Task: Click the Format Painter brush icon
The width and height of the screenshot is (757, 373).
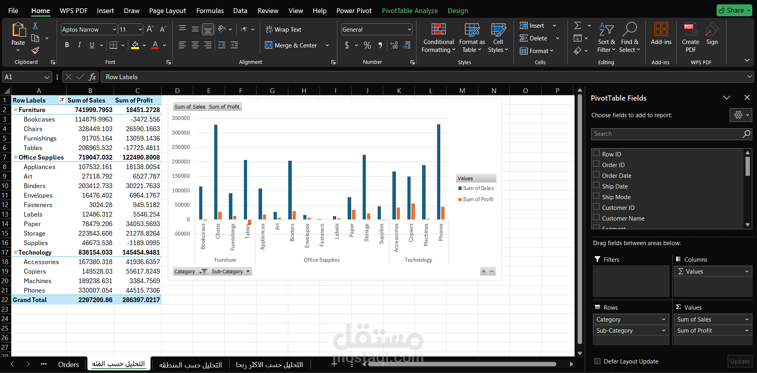Action: point(35,50)
